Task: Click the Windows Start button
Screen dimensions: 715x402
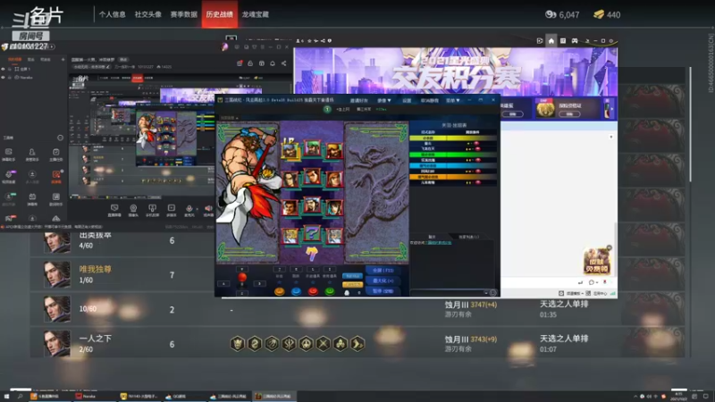Action: pyautogui.click(x=6, y=397)
